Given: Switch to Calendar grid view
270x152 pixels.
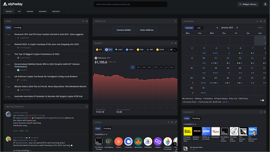Looking at the screenshot, I should tap(189, 28).
